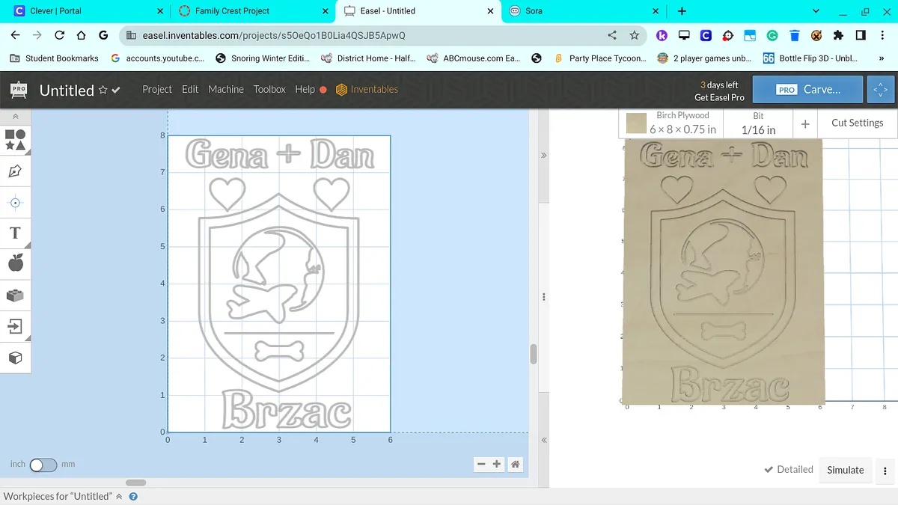Expand the Workpieces for Untitled panel
The image size is (898, 505).
point(118,496)
